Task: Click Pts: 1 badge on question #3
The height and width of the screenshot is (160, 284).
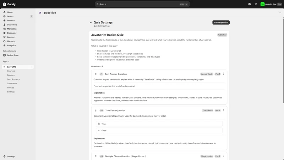Action: pos(218,156)
